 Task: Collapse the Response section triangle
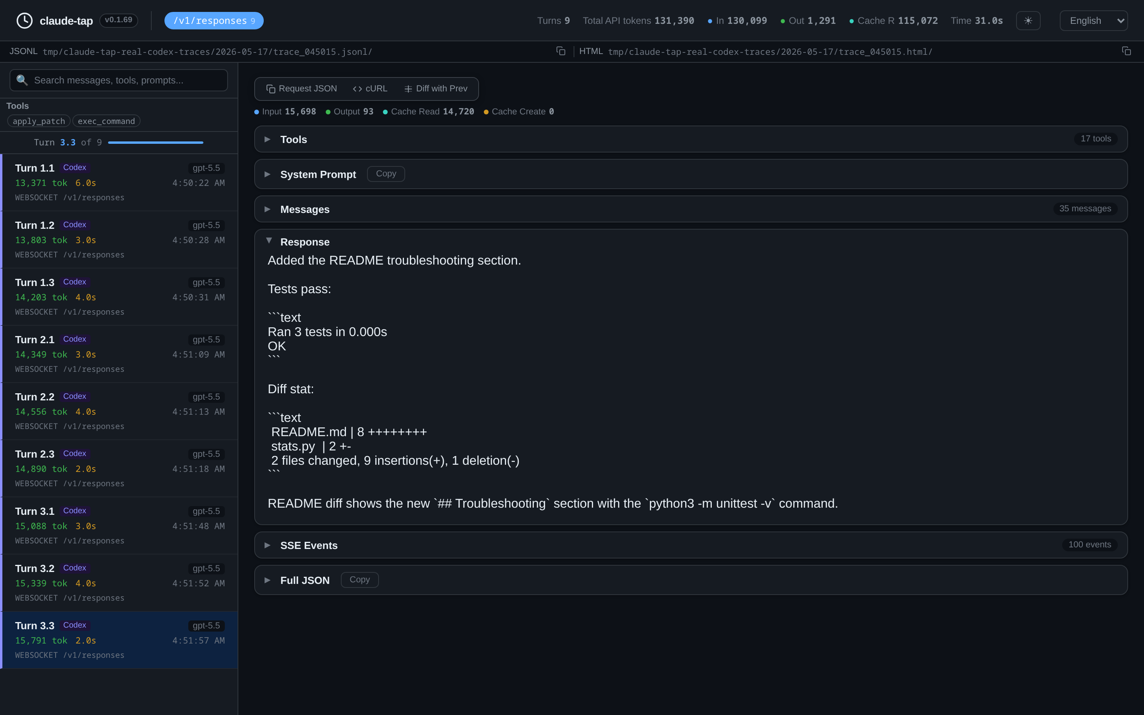269,241
